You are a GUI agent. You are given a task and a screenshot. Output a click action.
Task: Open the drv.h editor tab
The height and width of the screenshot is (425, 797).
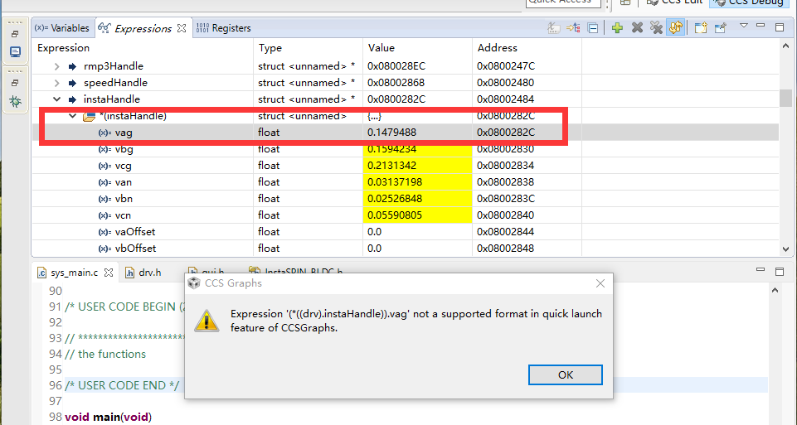pyautogui.click(x=143, y=273)
